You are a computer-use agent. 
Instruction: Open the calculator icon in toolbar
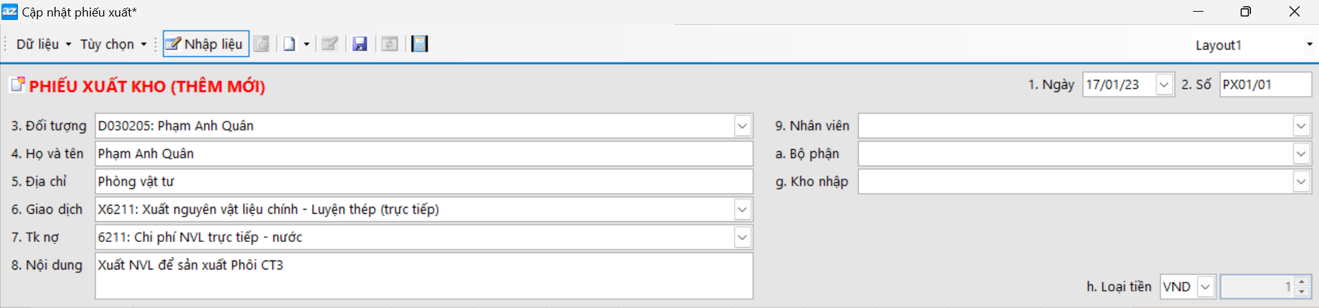tap(419, 44)
